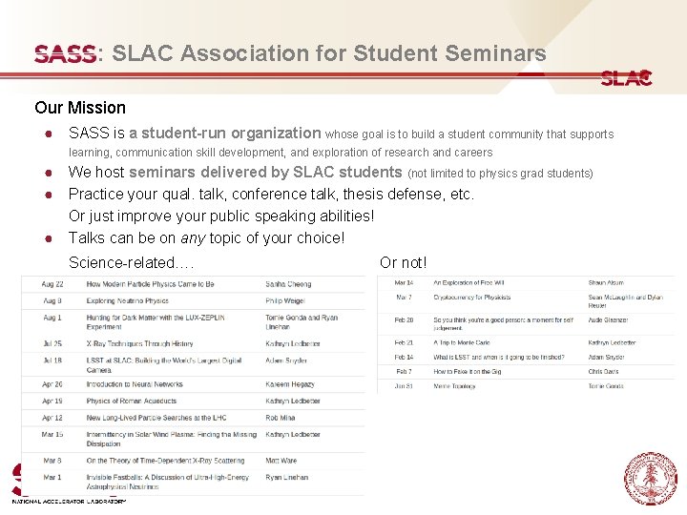Click the first bullet point under Our Mission
Viewport: 687px width, 515px height.
(46, 134)
